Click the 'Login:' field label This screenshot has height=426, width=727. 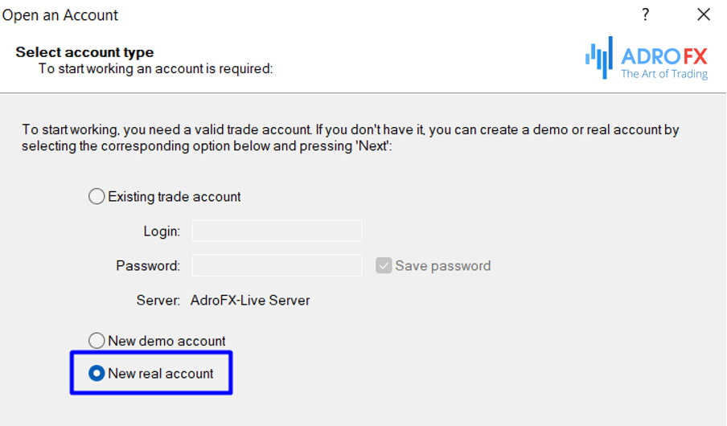tap(162, 231)
